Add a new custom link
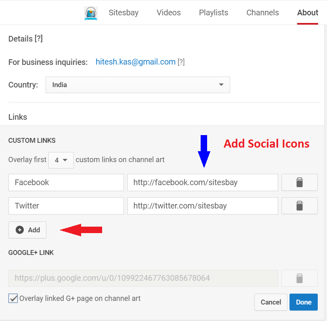The image size is (327, 321). [x=27, y=230]
